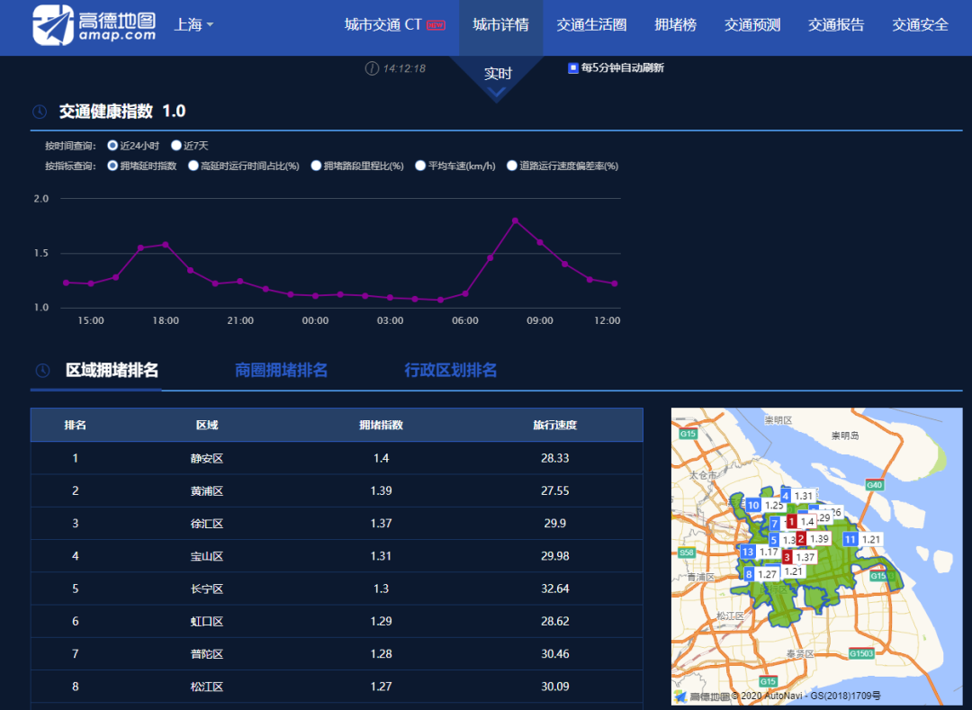Click the 28.33 travel speed value

tap(554, 458)
